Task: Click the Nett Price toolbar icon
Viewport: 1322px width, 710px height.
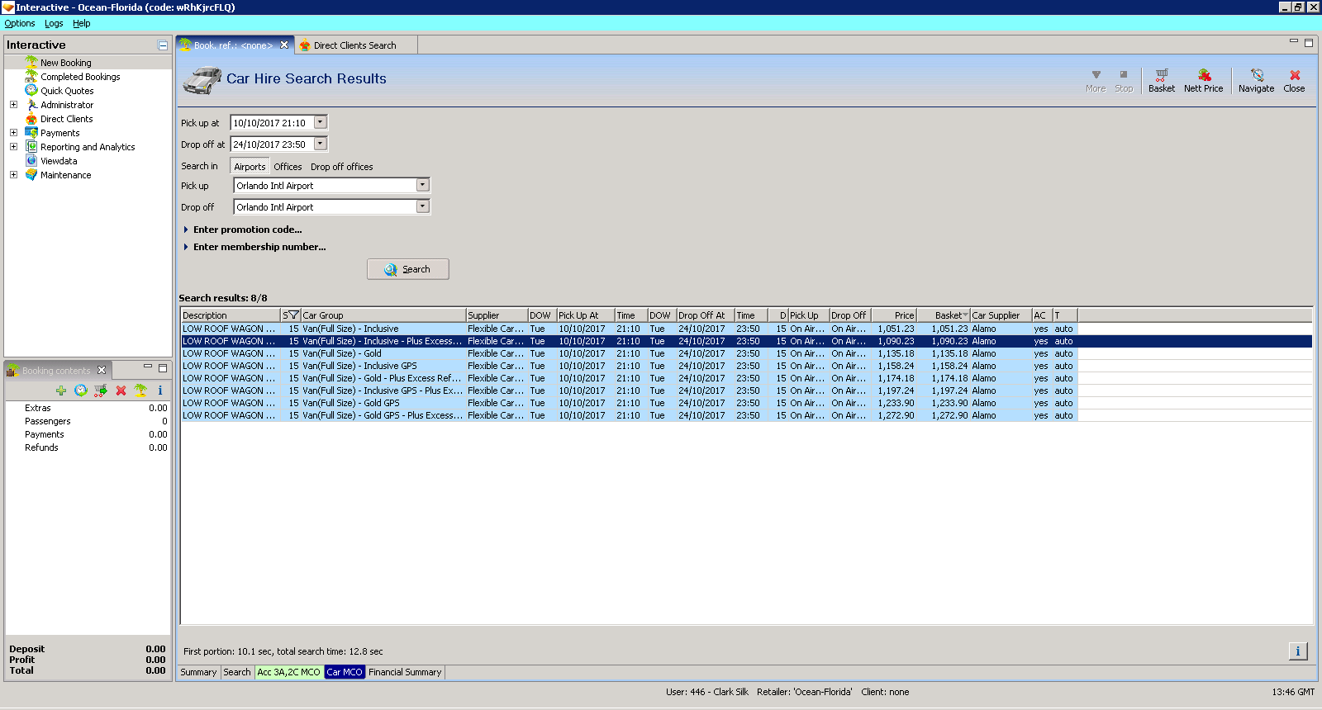Action: 1203,80
